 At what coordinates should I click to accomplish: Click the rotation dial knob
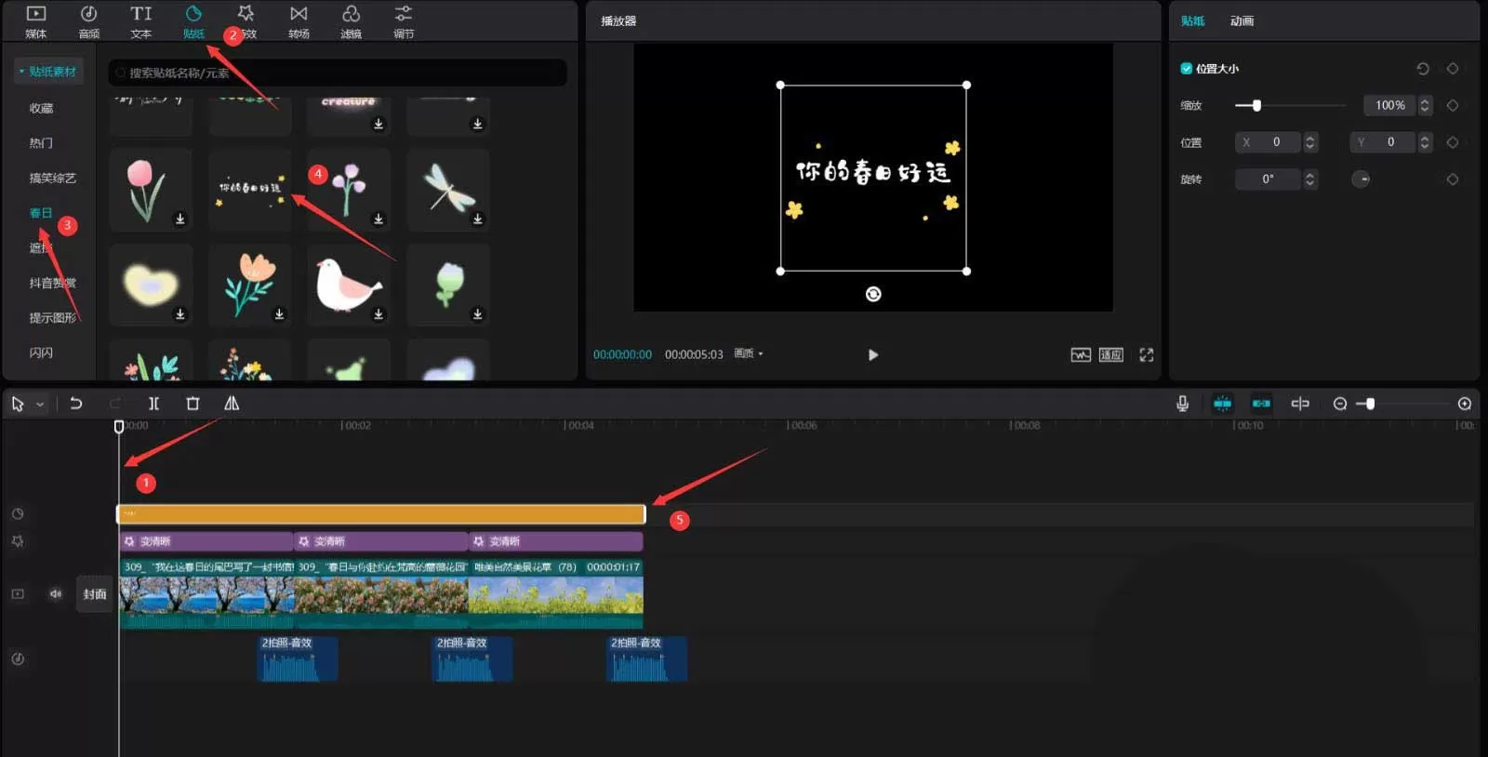click(1361, 179)
